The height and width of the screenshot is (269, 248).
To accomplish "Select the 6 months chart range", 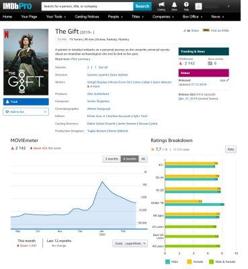I will (x=130, y=159).
